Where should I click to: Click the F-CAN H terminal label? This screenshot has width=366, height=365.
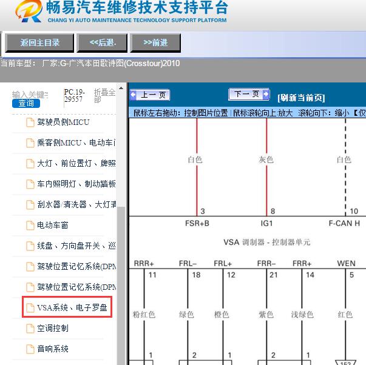point(344,224)
